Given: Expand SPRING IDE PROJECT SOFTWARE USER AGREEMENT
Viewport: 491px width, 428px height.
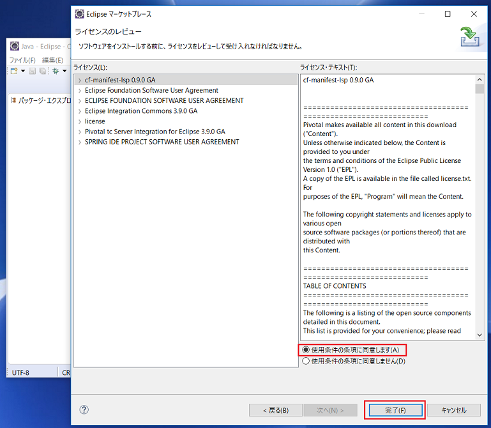Looking at the screenshot, I should [x=80, y=142].
